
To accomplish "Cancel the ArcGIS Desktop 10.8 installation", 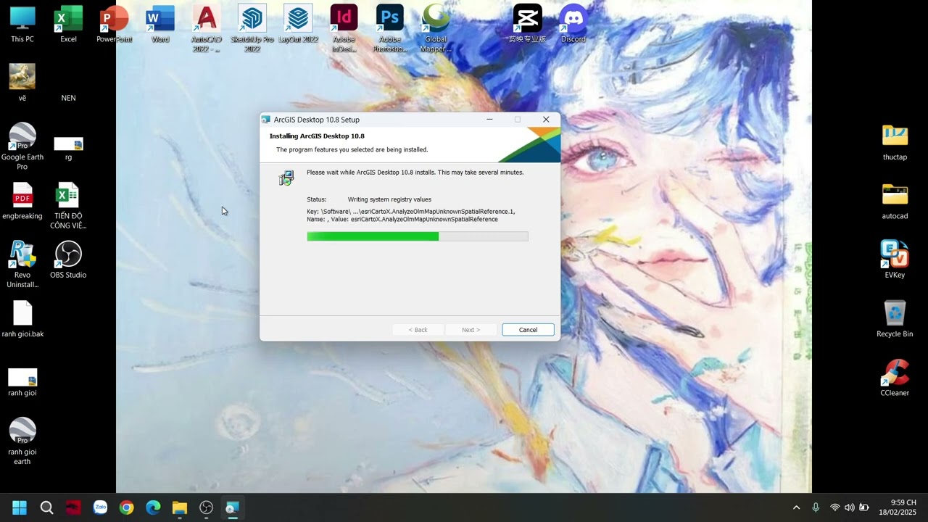I will pyautogui.click(x=528, y=330).
